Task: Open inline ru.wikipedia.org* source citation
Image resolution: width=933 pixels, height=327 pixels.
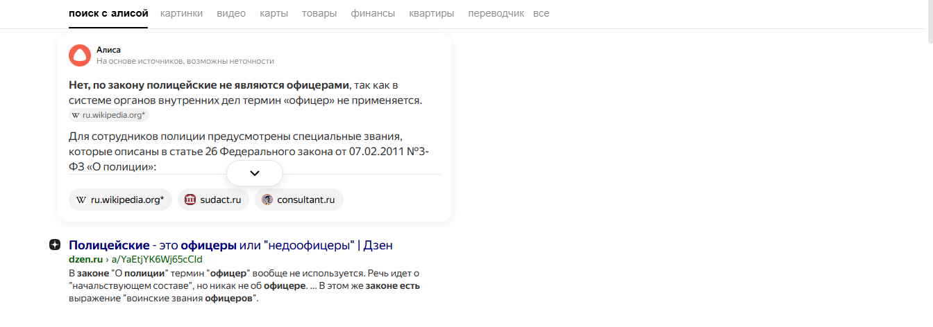Action: [x=109, y=115]
